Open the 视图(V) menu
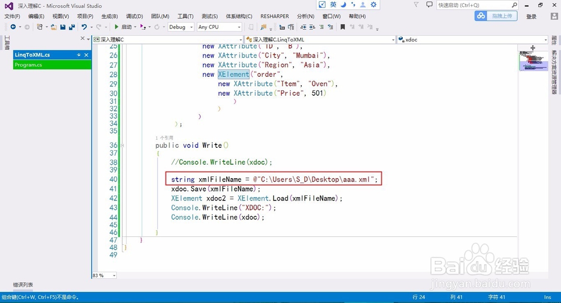 pos(61,16)
